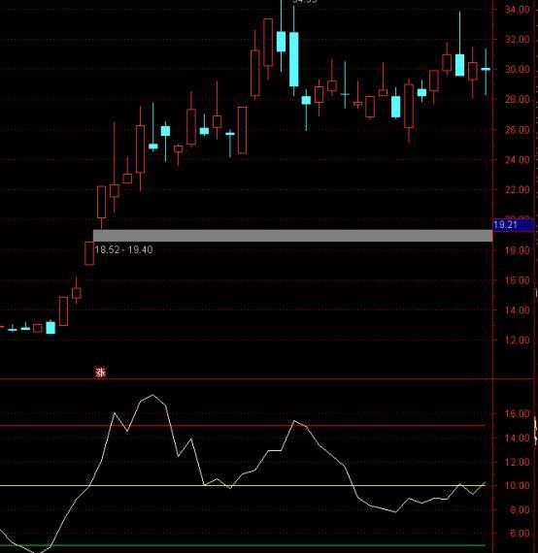Click the white 10.00 indicator baseline

coord(243,486)
